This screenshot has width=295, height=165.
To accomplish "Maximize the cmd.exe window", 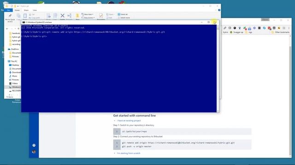I will click(x=208, y=22).
